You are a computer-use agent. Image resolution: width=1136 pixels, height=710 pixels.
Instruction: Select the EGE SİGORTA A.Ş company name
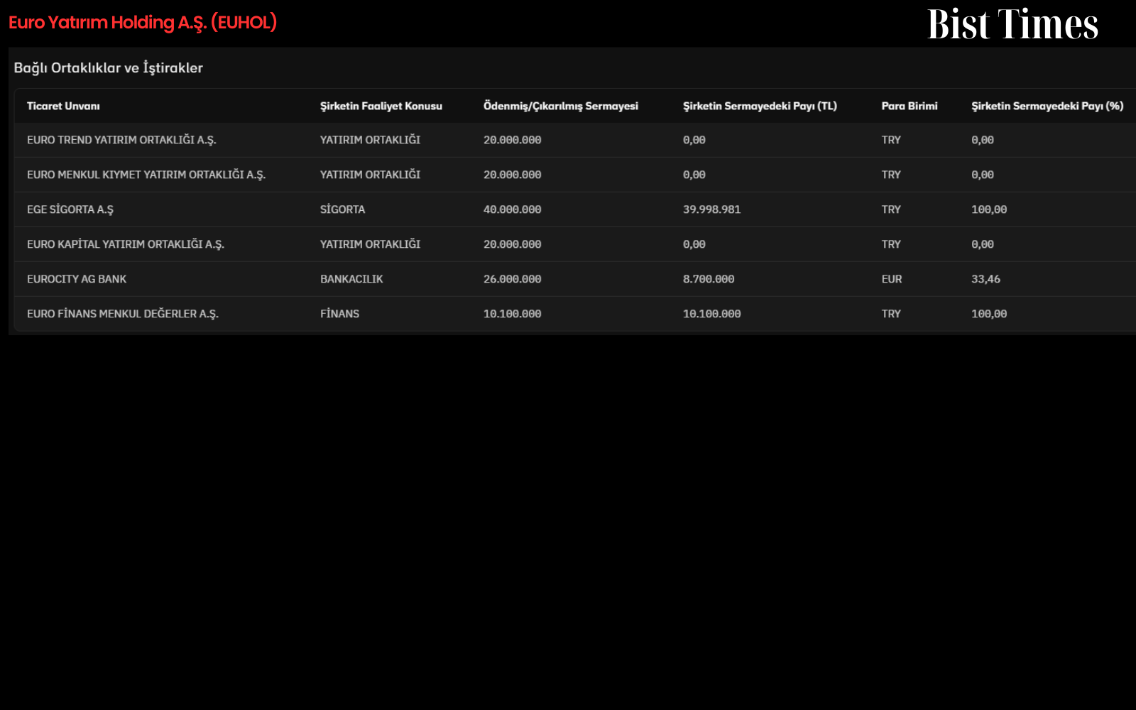(70, 209)
